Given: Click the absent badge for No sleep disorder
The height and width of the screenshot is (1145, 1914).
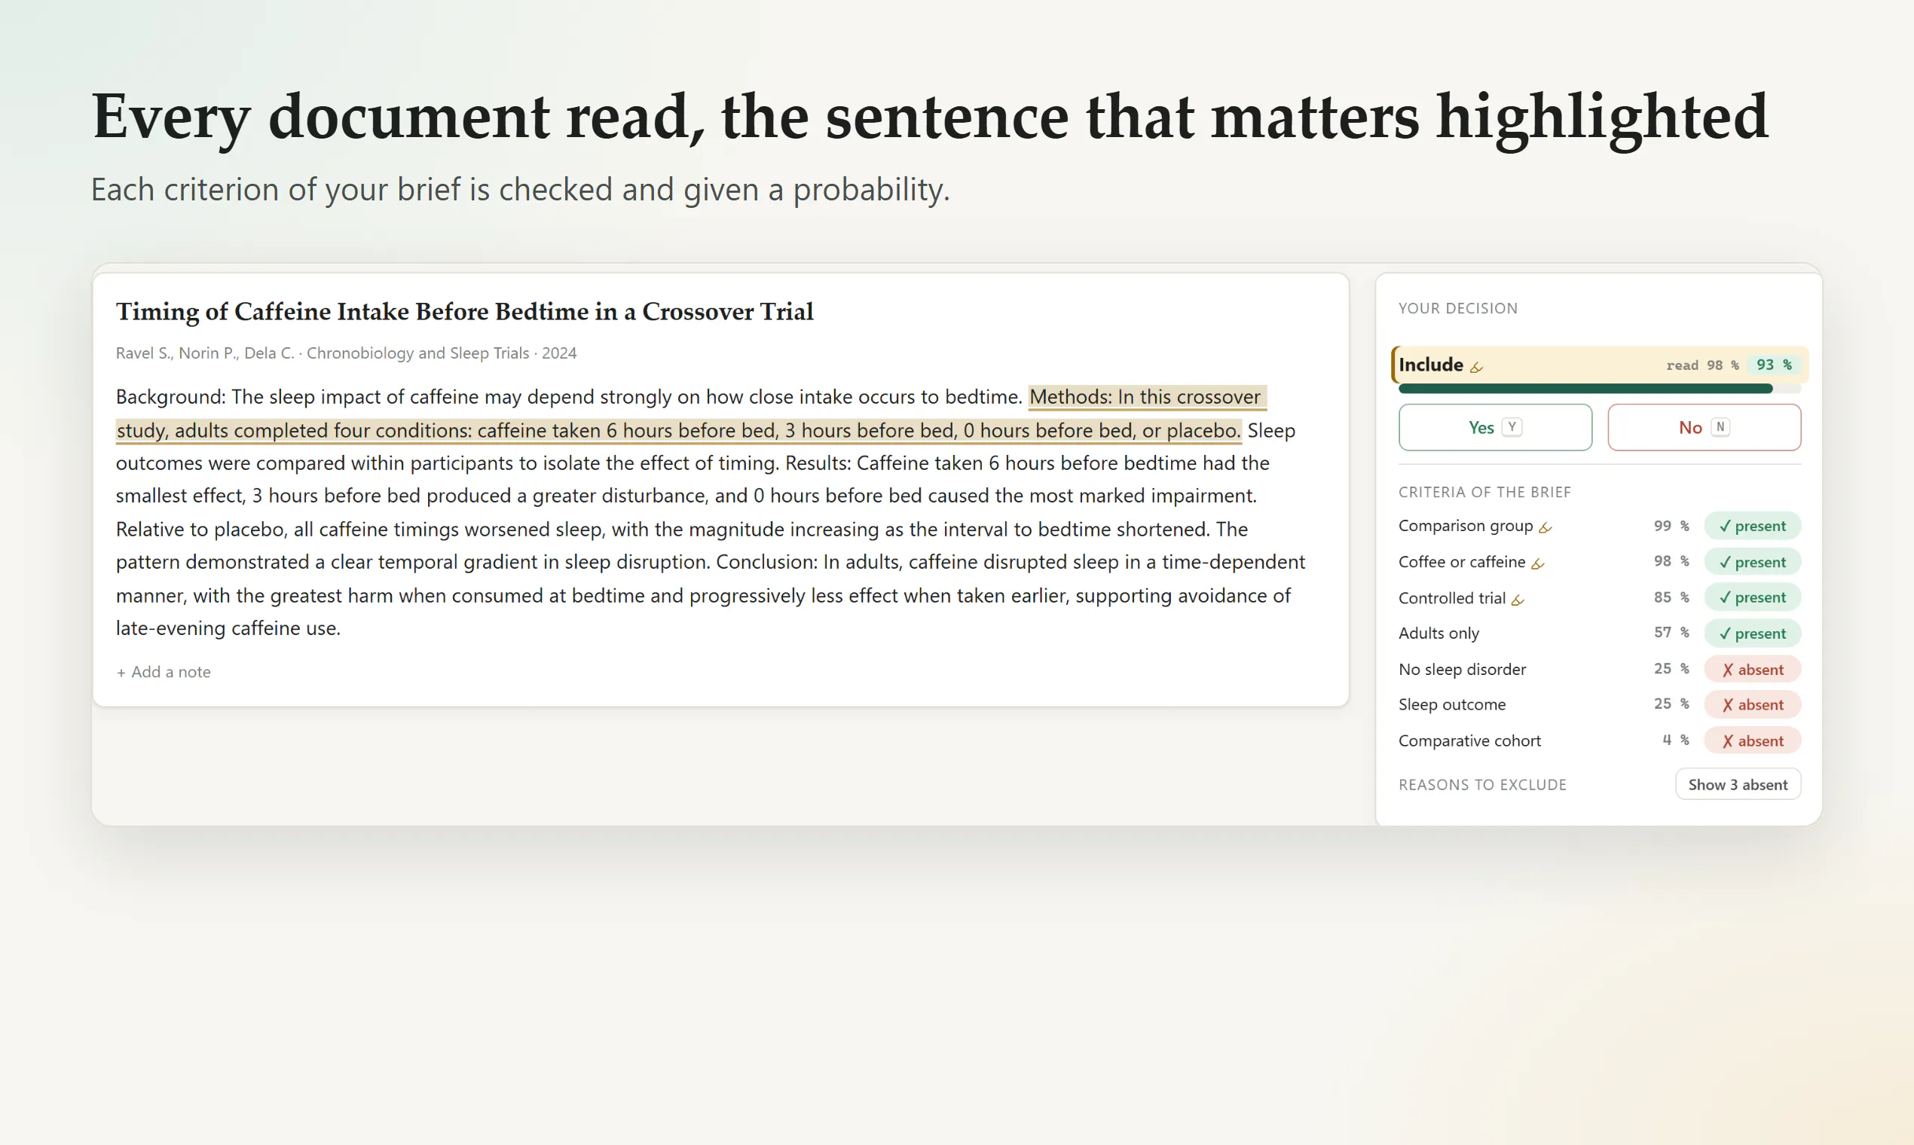Looking at the screenshot, I should [x=1752, y=670].
